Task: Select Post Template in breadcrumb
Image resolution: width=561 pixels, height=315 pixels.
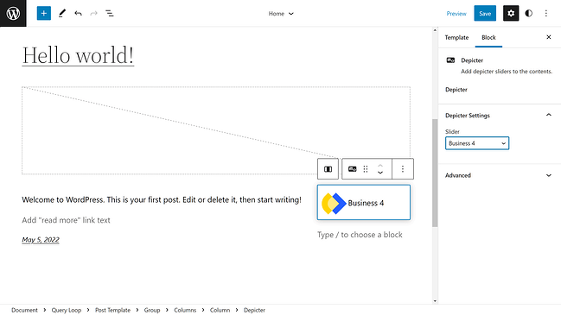Action: [112, 310]
